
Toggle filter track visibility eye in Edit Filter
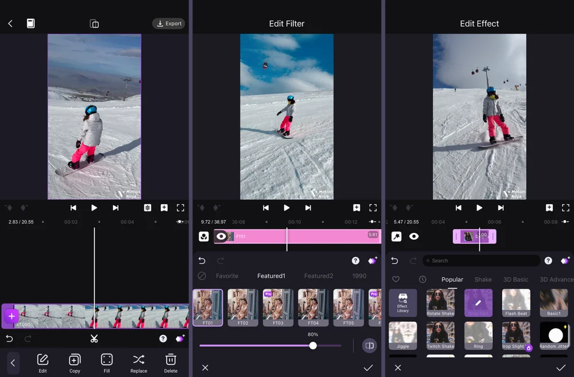pyautogui.click(x=221, y=236)
